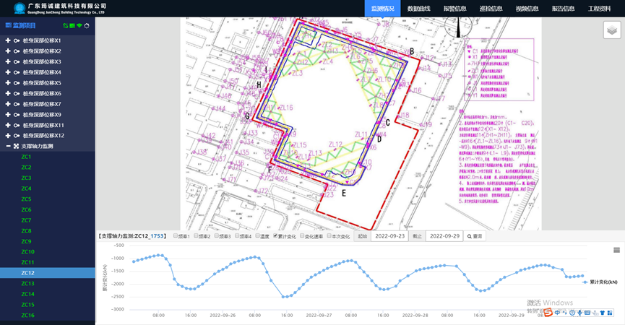Open the 报告信息 tab
The image size is (625, 325).
tap(563, 9)
